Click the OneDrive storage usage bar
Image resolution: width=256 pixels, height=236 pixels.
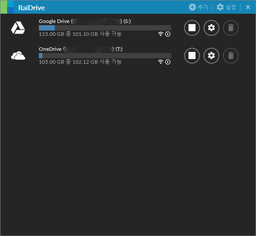tap(105, 56)
